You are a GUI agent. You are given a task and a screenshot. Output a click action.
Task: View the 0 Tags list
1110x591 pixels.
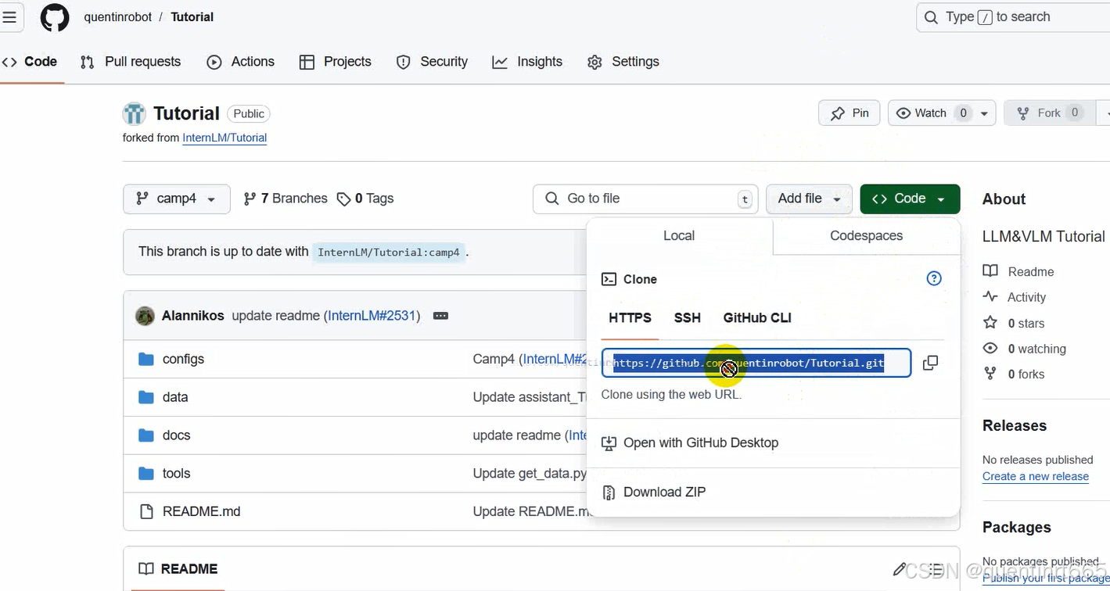click(x=365, y=199)
